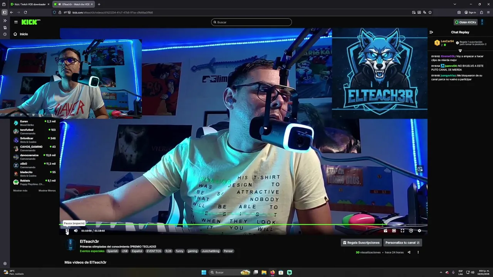Viewport: 493px width, 277px height.
Task: Open SrAmilcar channel in sidebar
Action: (35, 140)
